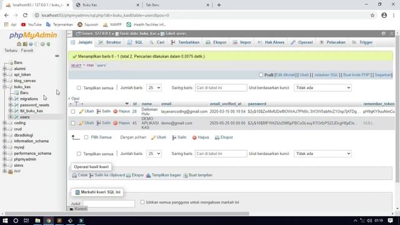
Task: Toggle bottom Tampilkan semua checkbox
Action: click(x=79, y=154)
